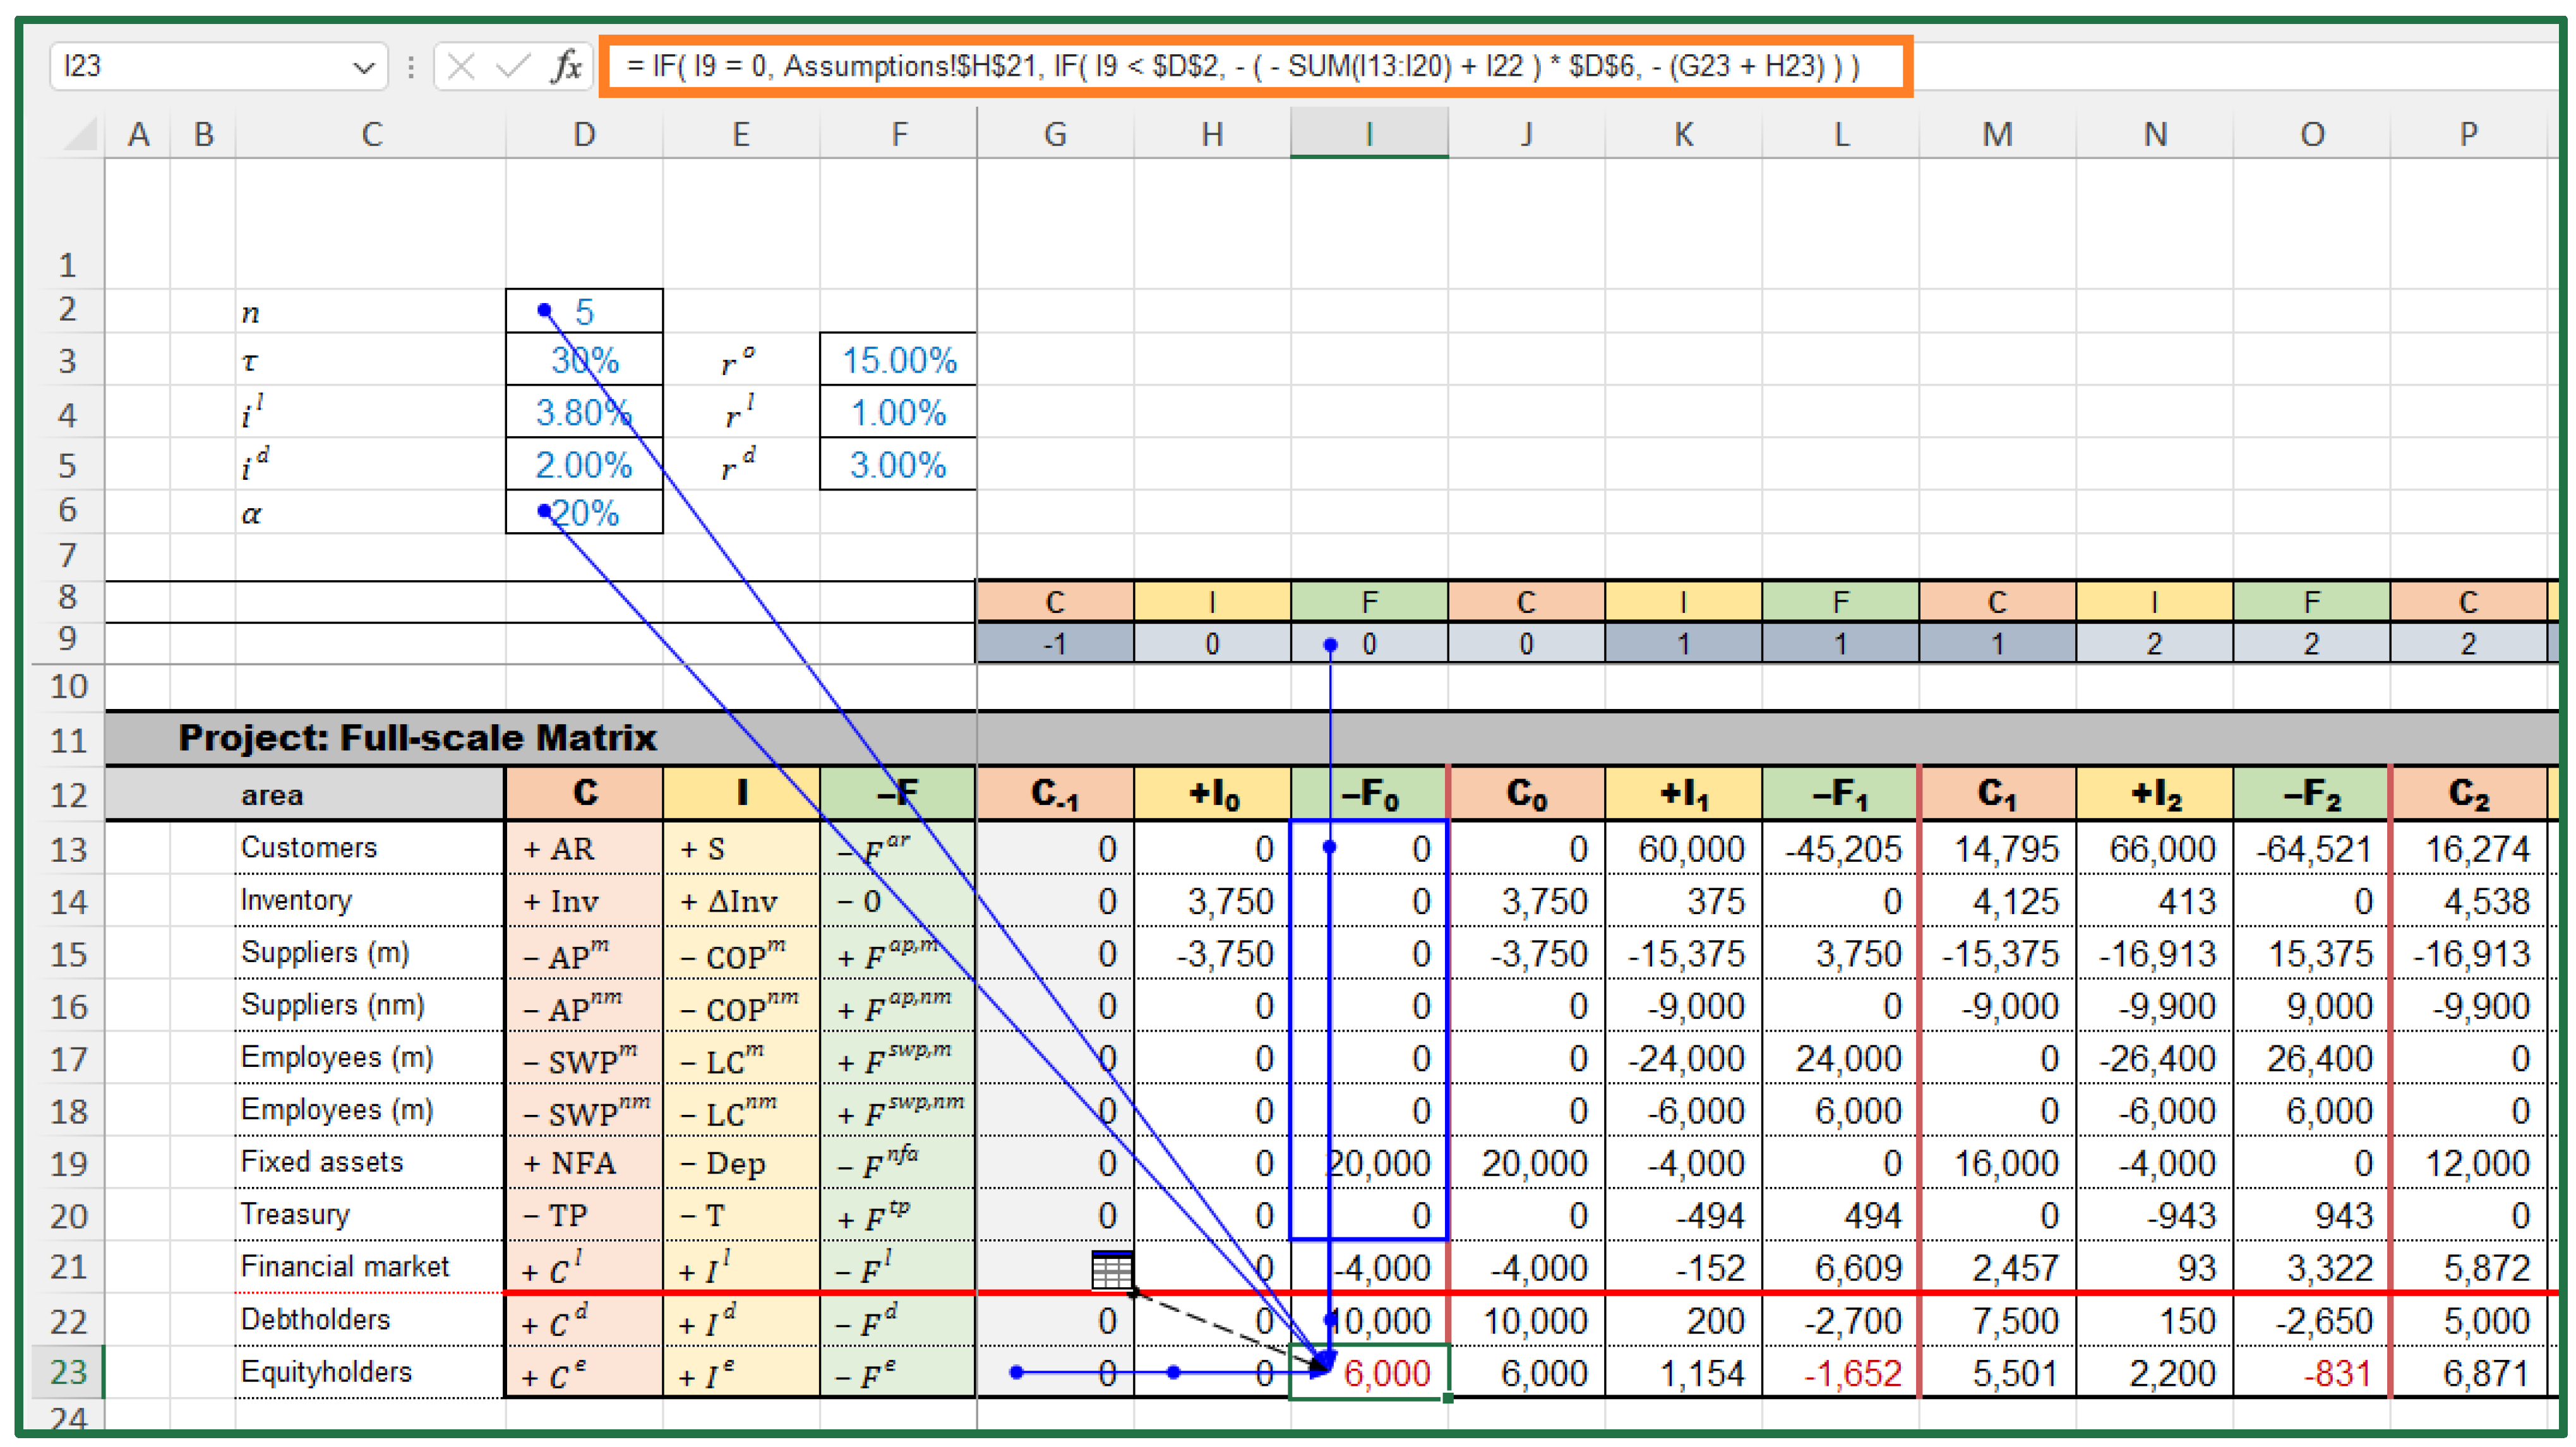Select row 23 header

click(x=68, y=1372)
